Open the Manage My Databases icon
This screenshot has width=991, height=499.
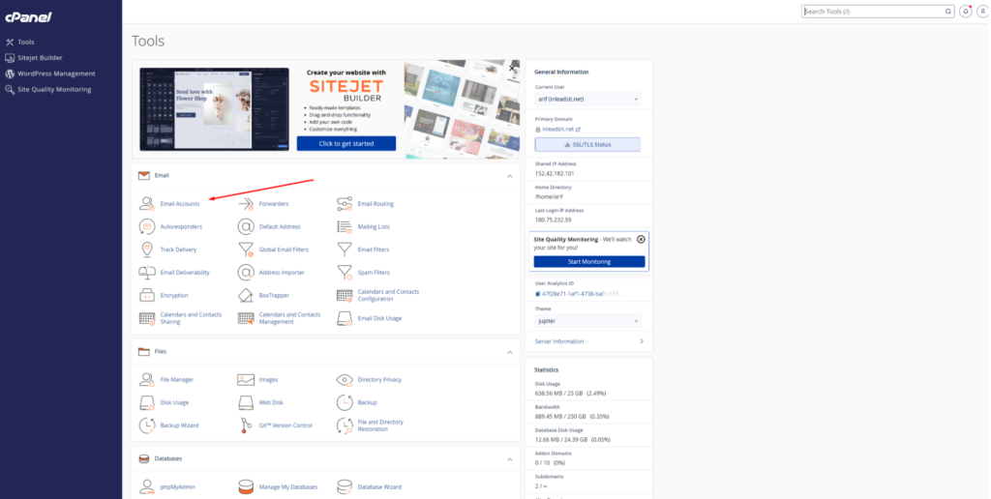click(245, 487)
